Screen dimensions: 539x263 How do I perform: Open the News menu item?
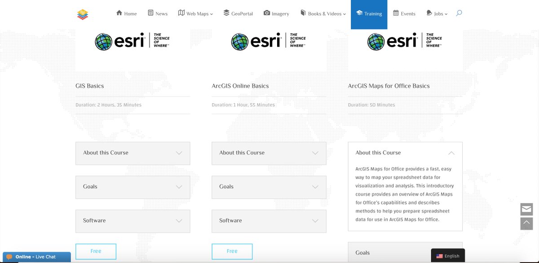coord(158,13)
